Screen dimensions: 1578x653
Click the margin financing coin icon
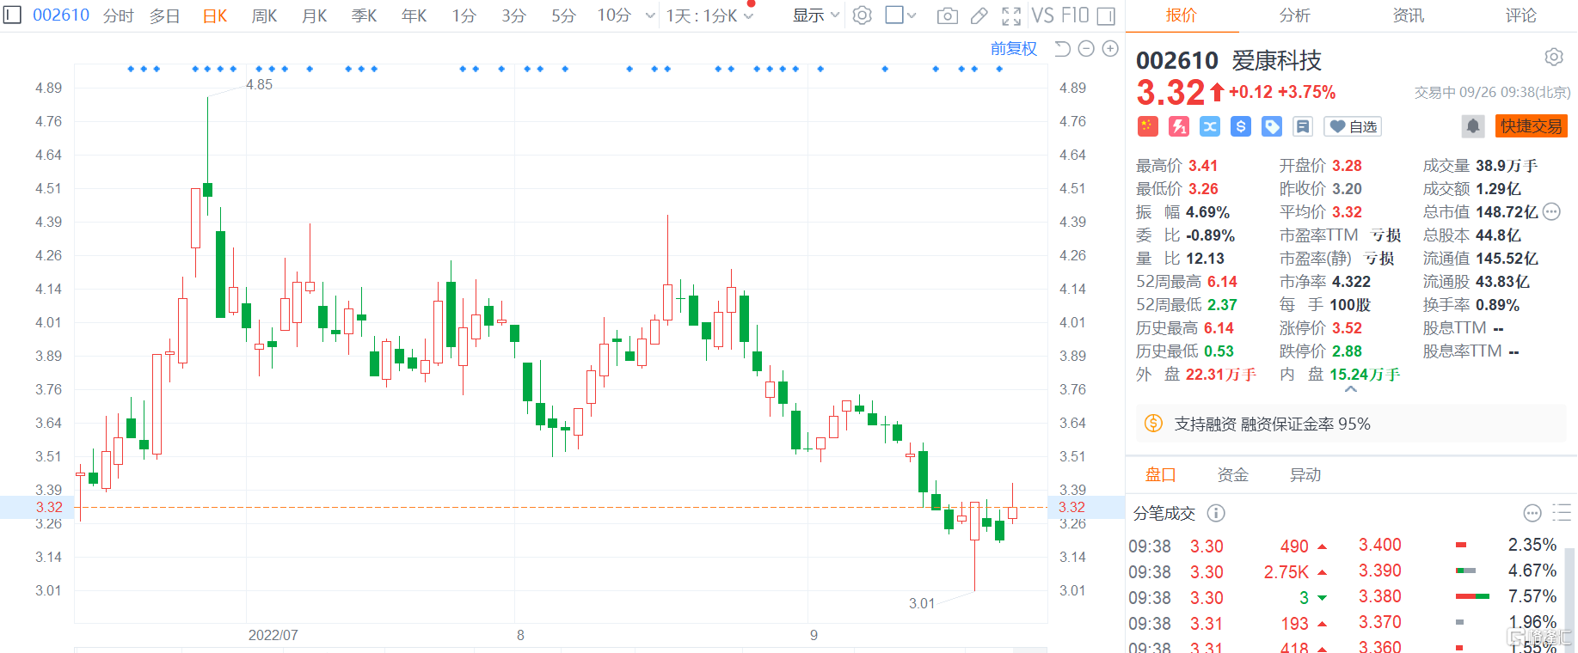(1153, 424)
